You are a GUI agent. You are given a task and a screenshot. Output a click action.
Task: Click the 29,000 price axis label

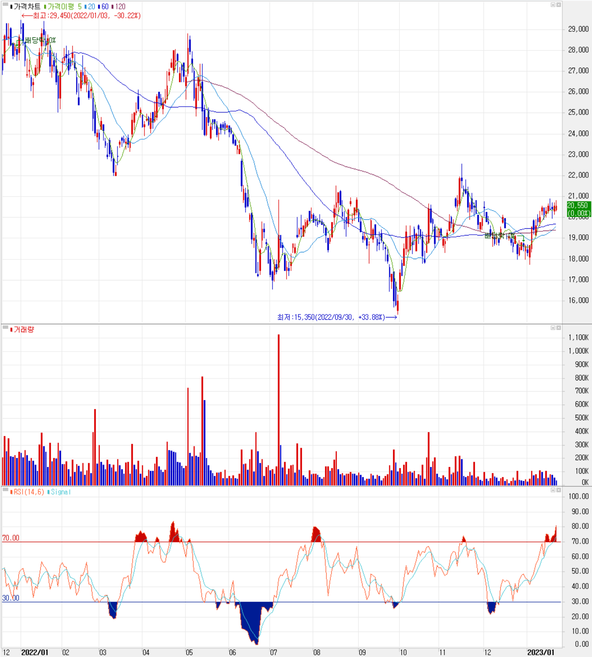(578, 29)
